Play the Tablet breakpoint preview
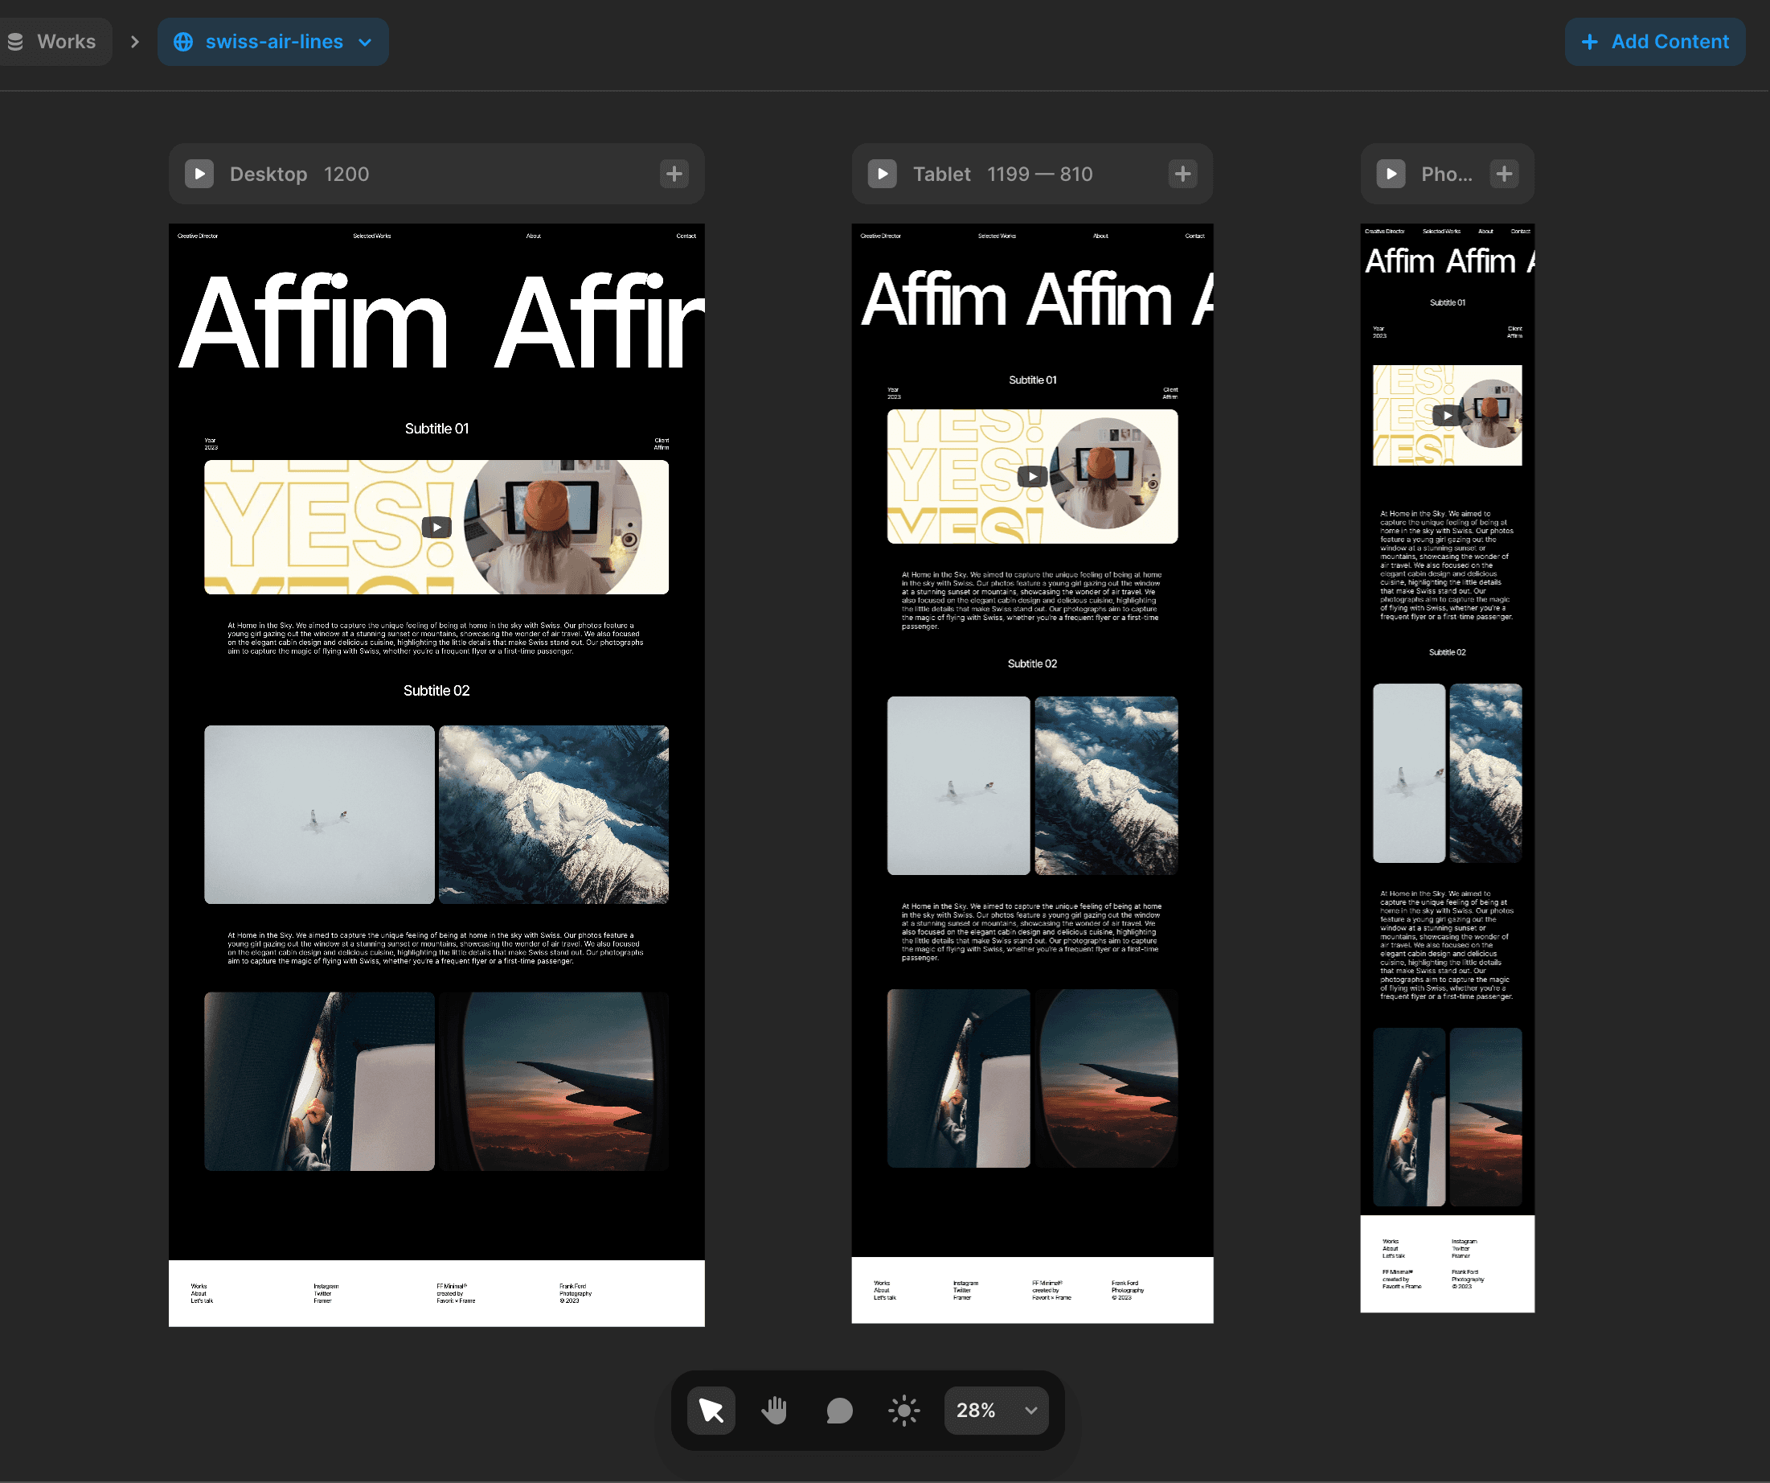Viewport: 1770px width, 1483px height. coord(882,174)
